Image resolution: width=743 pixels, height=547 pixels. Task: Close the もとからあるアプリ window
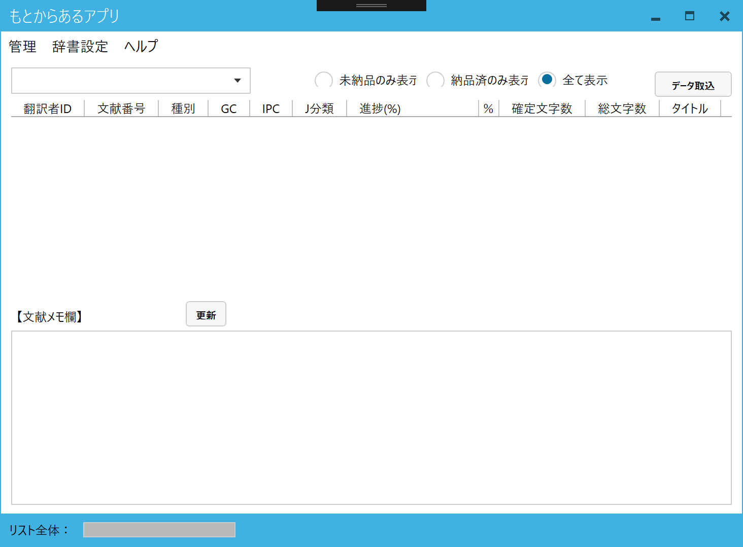725,16
